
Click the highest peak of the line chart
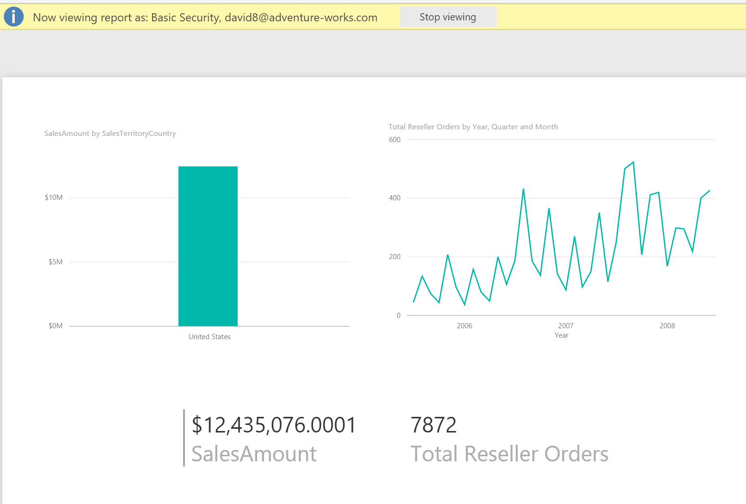coord(633,162)
